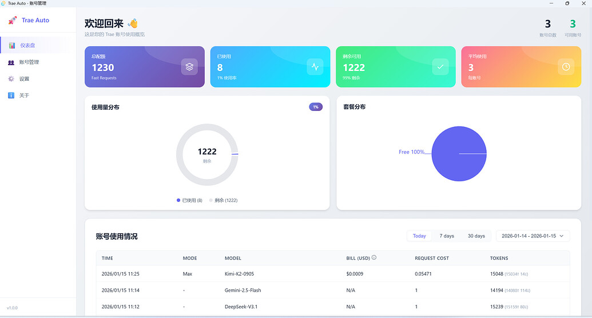
Task: Click the 平均使用 3 card
Action: pos(521,67)
